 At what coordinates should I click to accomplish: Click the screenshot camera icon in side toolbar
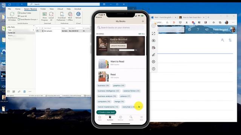[153, 40]
